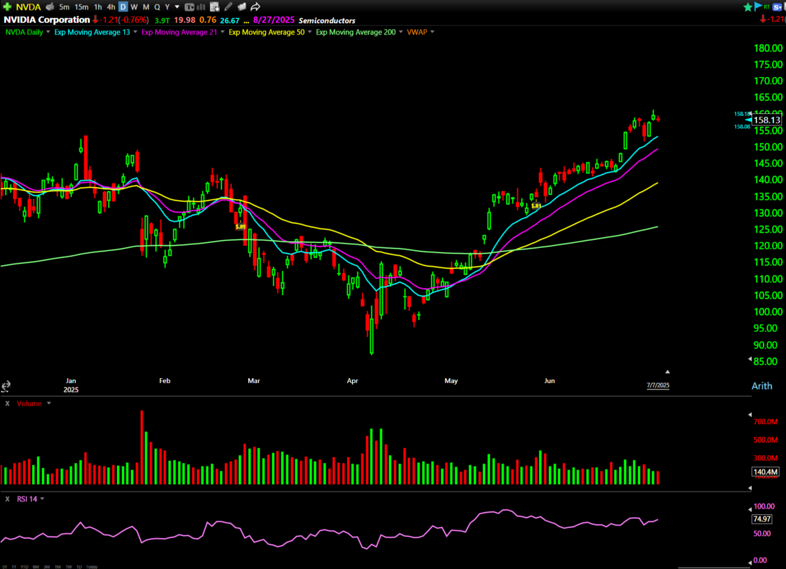Click the 8/27/2025 earnings date
786x569 pixels.
(x=274, y=20)
